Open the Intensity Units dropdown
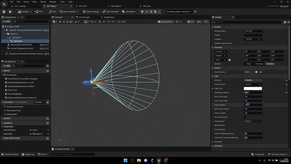291x164 pixels. click(x=253, y=84)
